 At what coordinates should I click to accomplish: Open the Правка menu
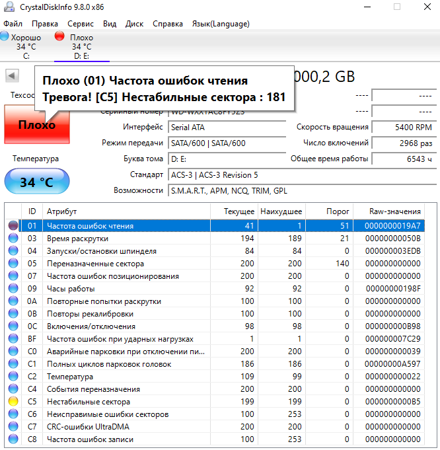click(45, 24)
